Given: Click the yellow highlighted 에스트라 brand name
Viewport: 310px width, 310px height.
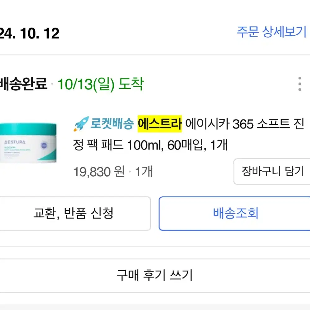Looking at the screenshot, I should click(160, 124).
